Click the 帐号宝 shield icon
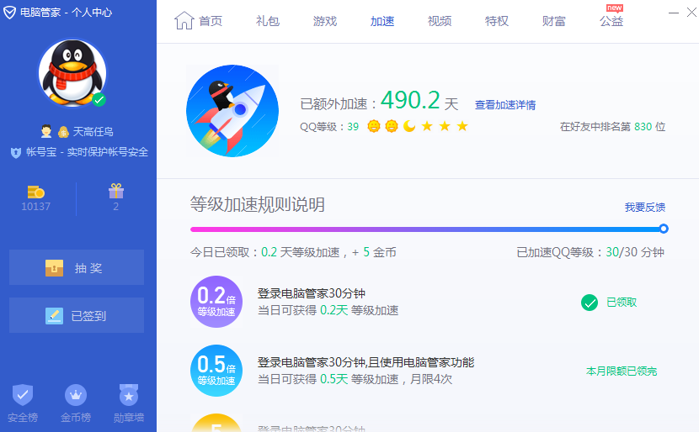699x432 pixels. (x=15, y=152)
